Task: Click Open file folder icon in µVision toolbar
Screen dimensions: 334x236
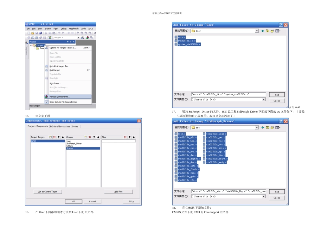Action: [x=33, y=33]
